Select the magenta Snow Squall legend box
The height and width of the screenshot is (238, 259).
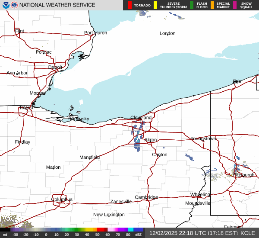(235, 5)
